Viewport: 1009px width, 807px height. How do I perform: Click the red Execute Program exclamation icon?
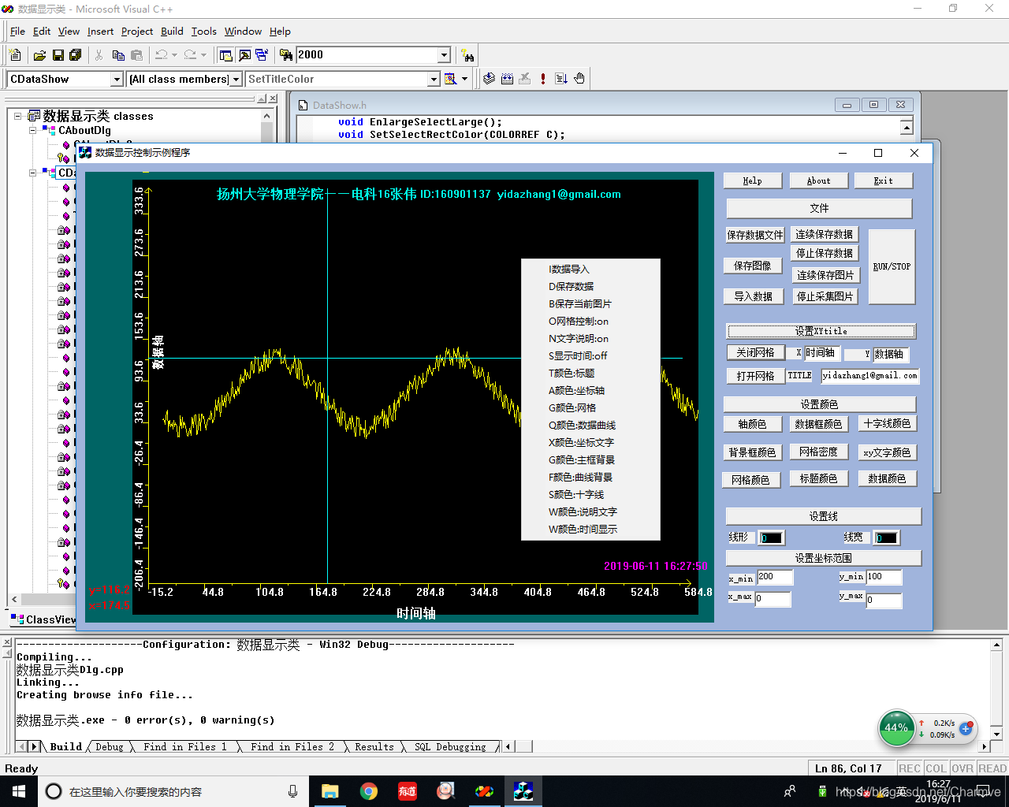(x=543, y=79)
